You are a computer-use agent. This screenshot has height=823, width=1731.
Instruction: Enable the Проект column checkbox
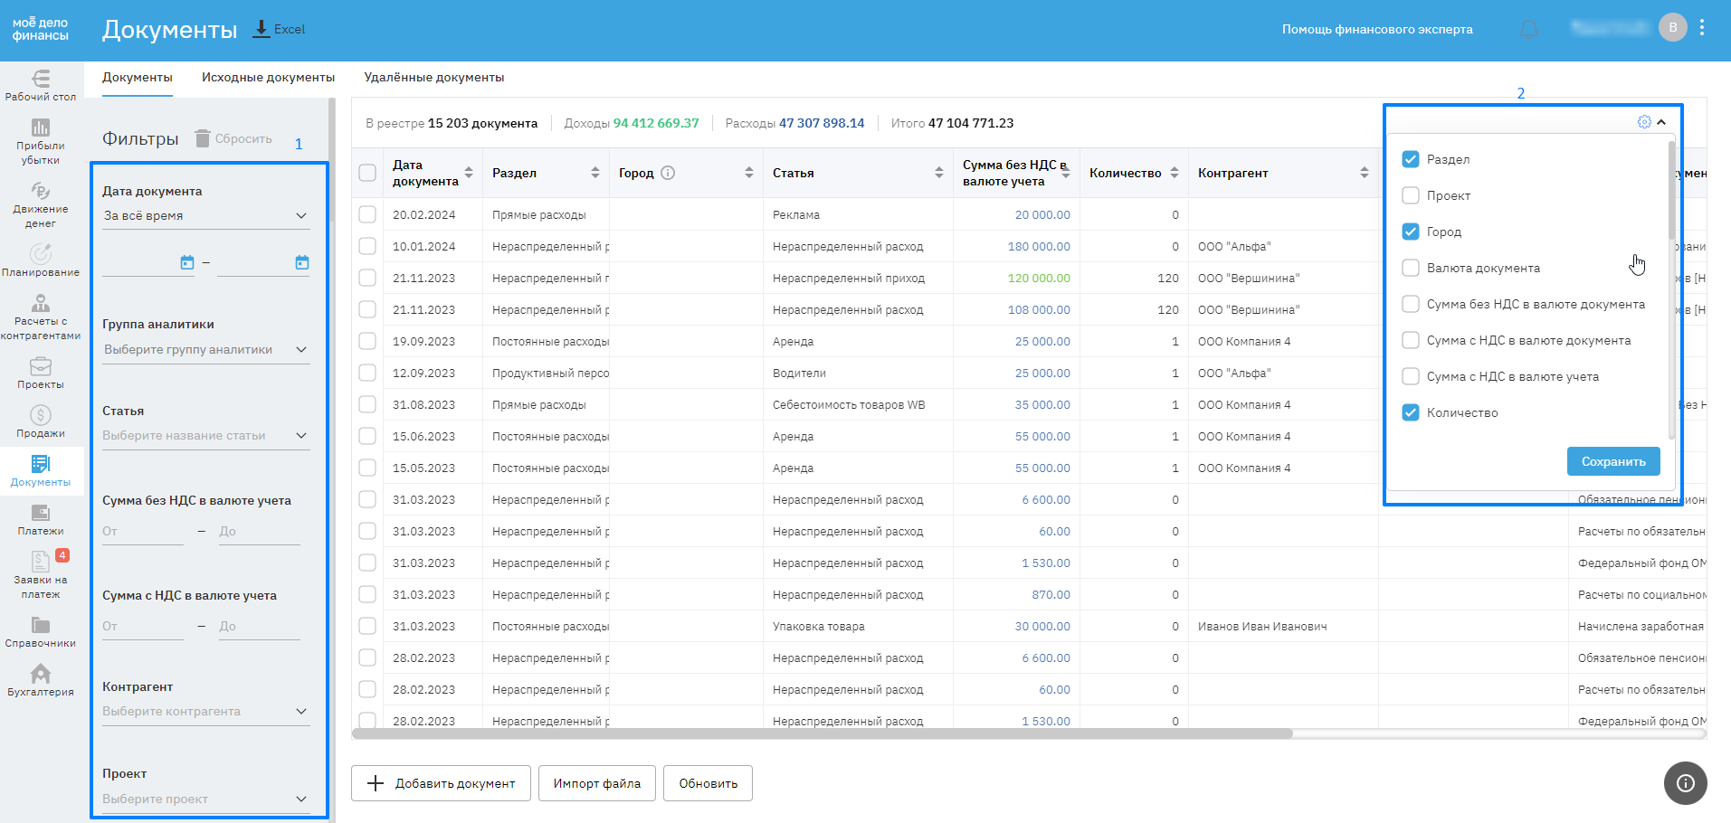[1410, 195]
